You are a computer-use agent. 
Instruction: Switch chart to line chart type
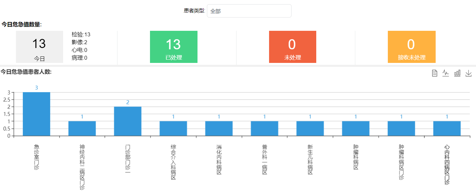coord(446,73)
